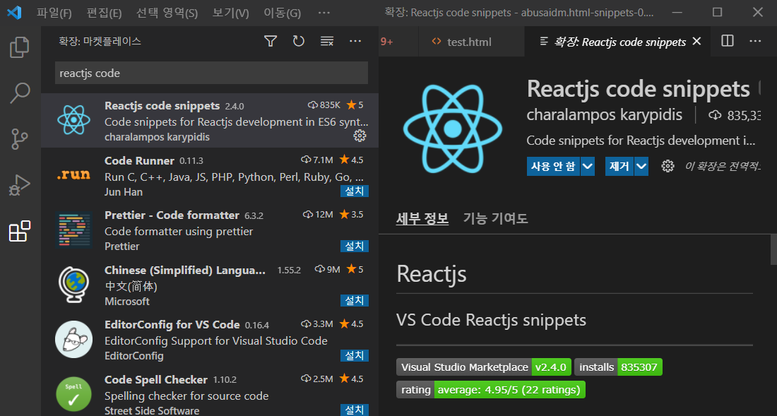Click the Reactjs code snippets details heading
The width and height of the screenshot is (777, 416).
639,89
